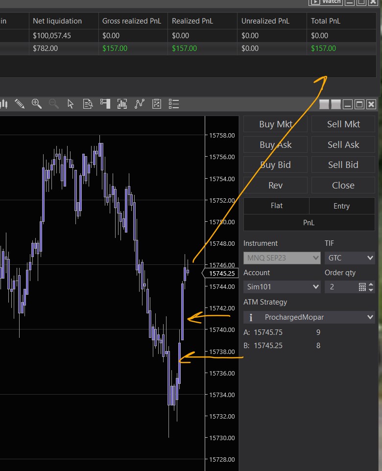382x471 pixels.
Task: Open the bar style candlestick icon
Action: tap(4, 104)
